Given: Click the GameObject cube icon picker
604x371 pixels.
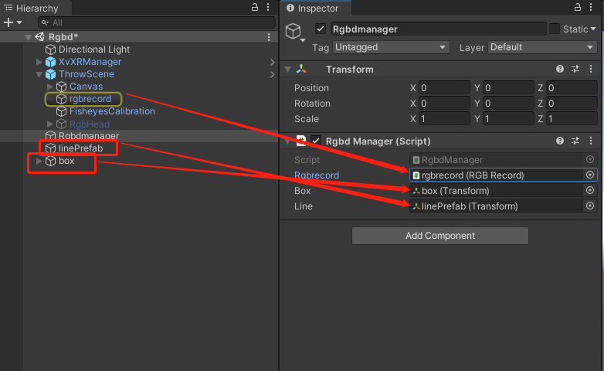Looking at the screenshot, I should click(295, 32).
